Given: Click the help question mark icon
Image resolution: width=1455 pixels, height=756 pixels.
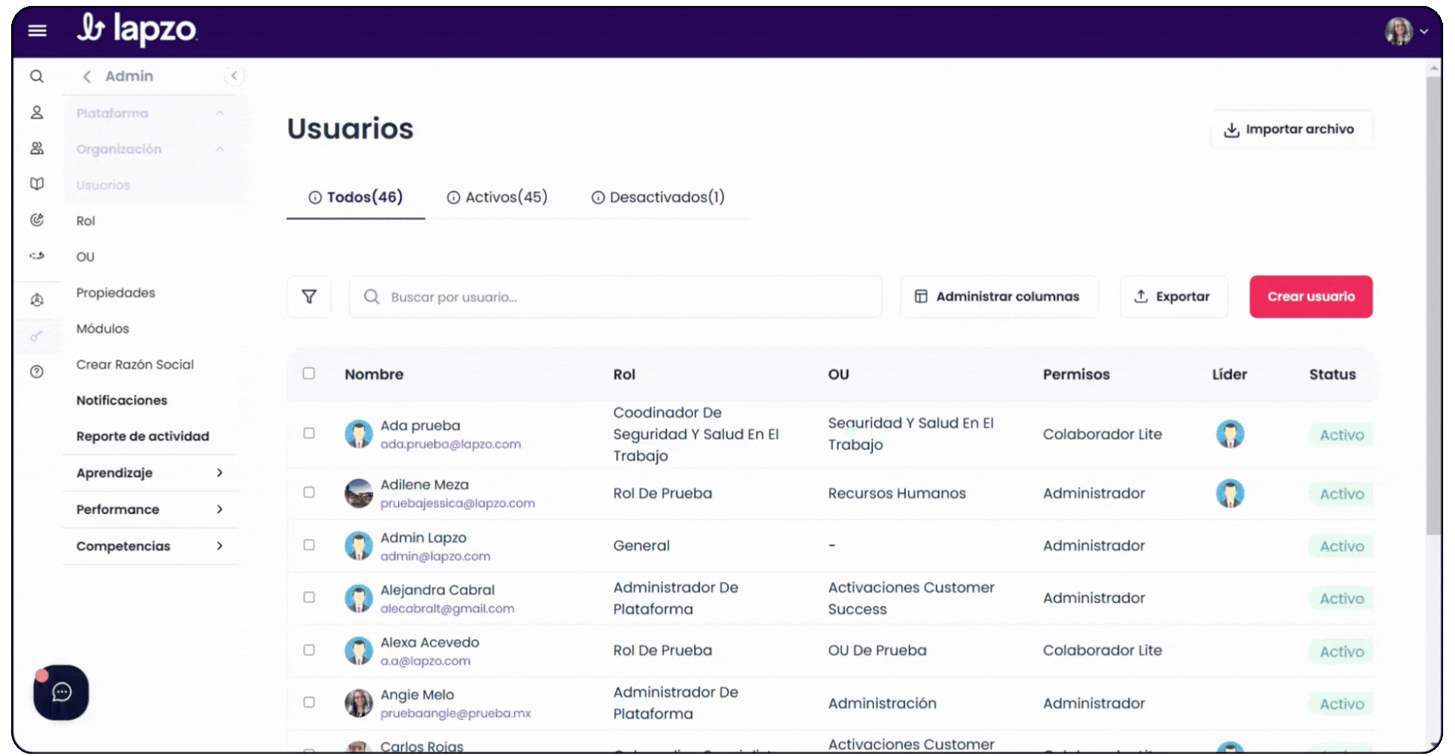Looking at the screenshot, I should (36, 371).
